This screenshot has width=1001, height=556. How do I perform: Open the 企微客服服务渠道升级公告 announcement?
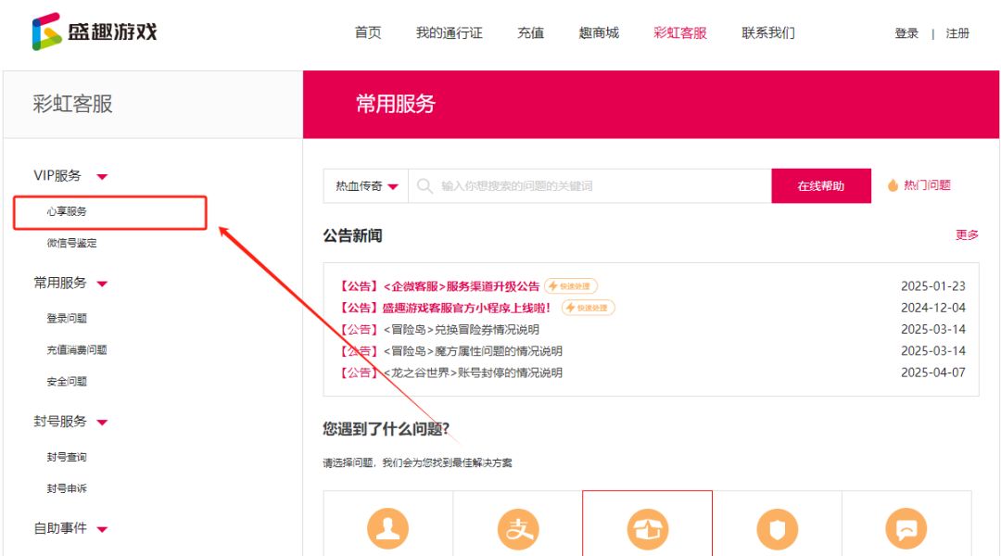coord(438,286)
